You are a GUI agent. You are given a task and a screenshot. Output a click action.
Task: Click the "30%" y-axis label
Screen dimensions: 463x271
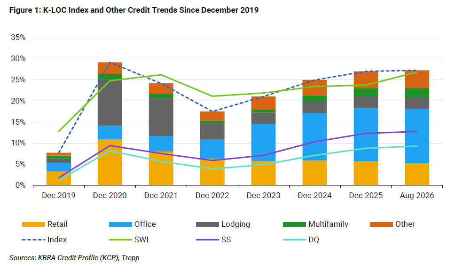18,59
